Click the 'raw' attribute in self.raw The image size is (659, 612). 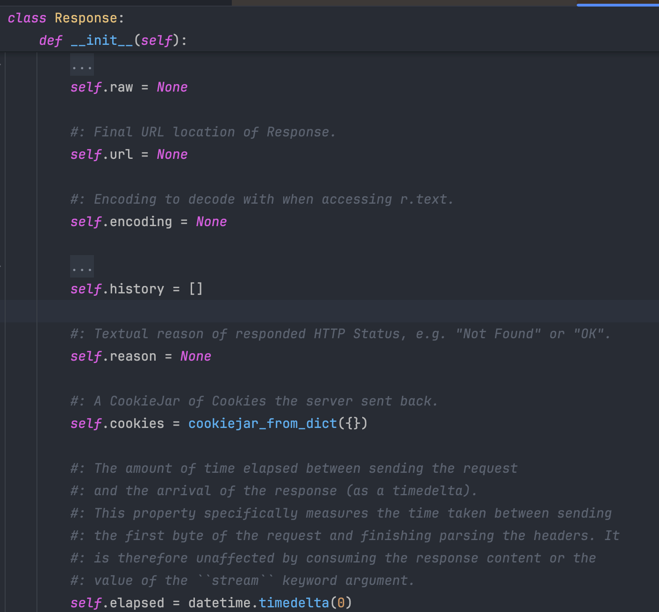coord(121,87)
